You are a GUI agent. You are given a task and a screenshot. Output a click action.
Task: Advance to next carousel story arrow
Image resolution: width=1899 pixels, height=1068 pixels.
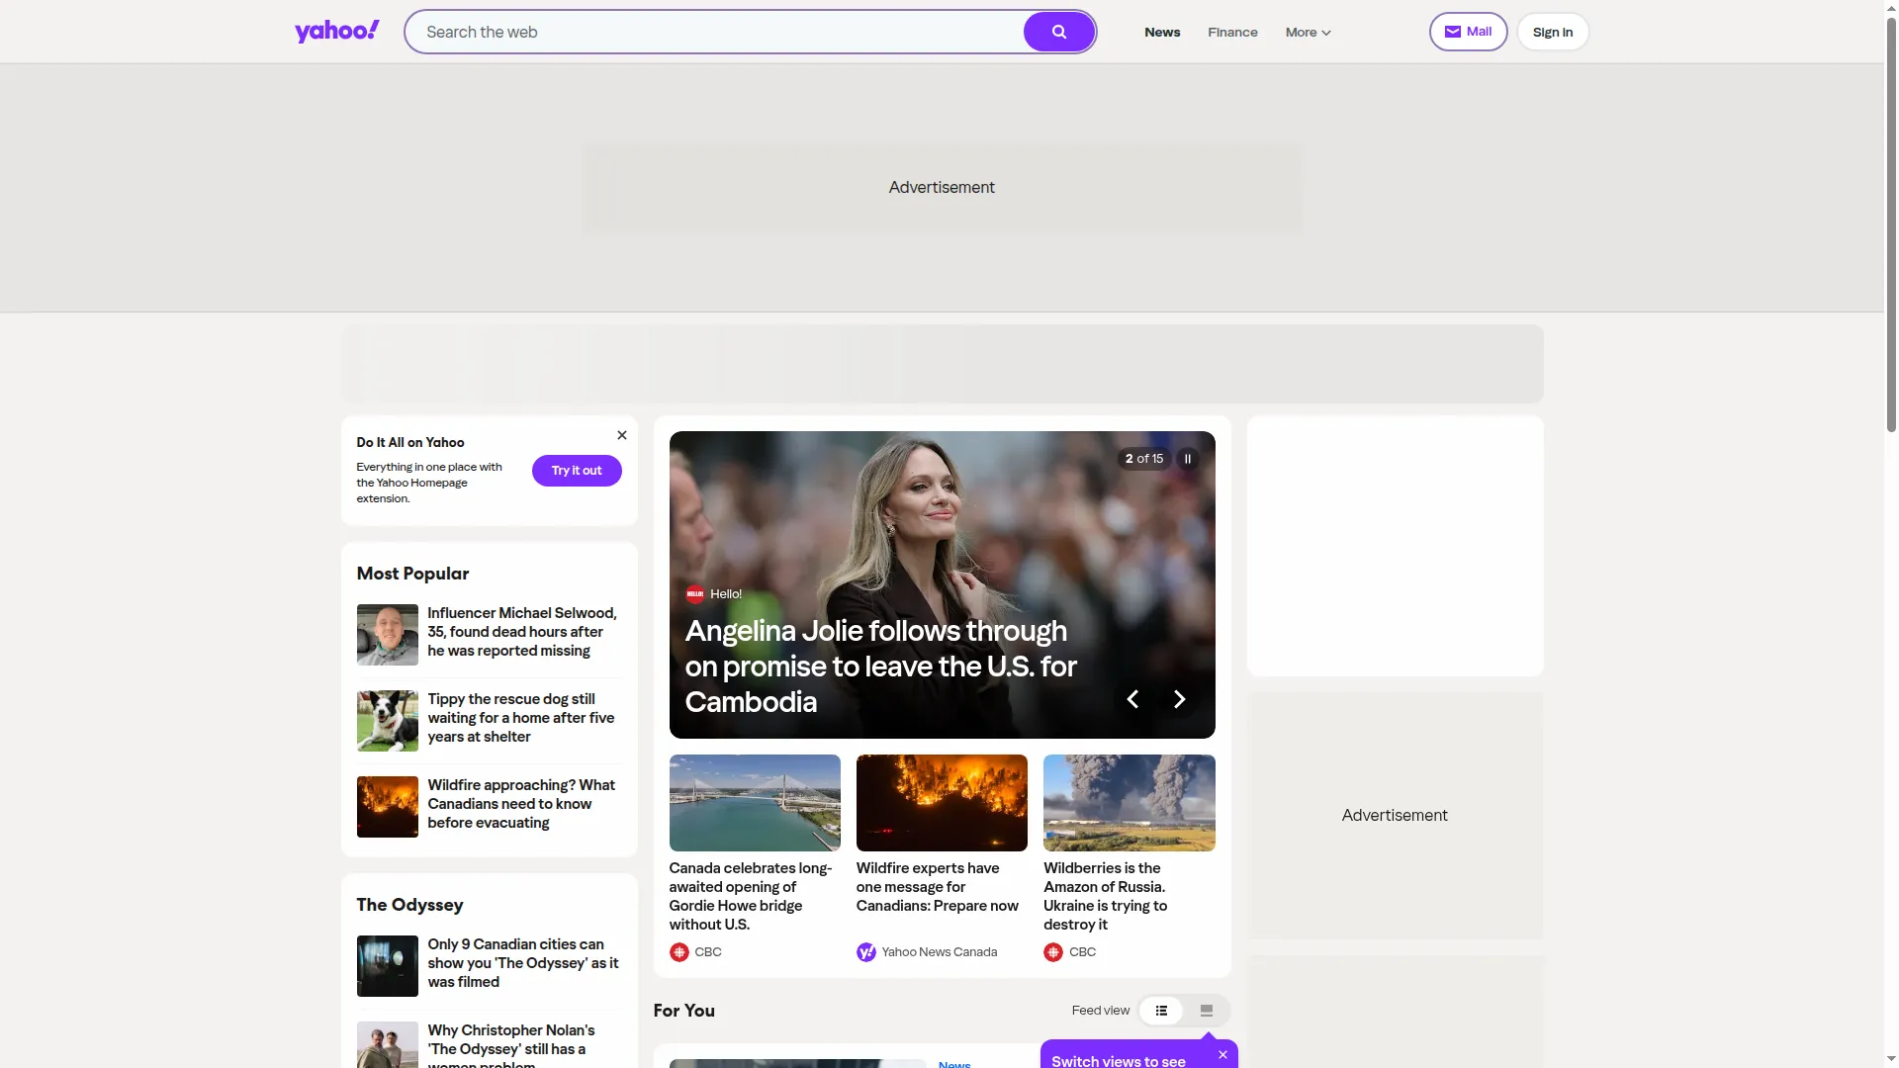coord(1179,699)
